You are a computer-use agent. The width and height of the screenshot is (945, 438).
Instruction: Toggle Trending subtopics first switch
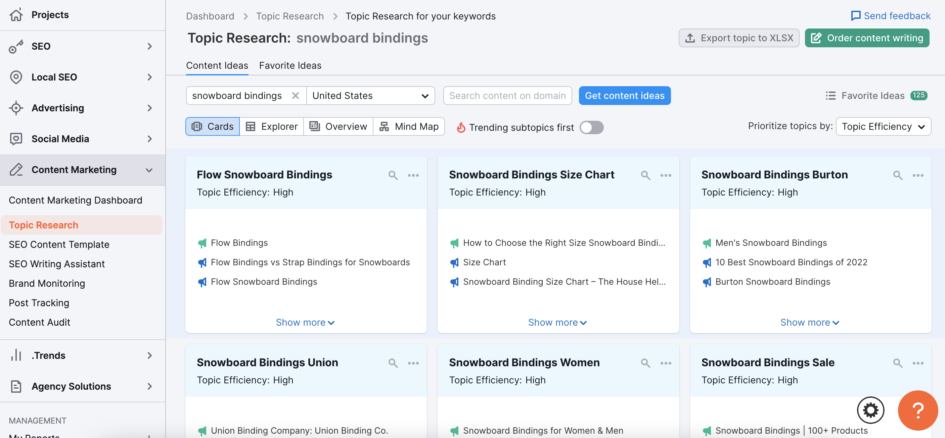591,127
